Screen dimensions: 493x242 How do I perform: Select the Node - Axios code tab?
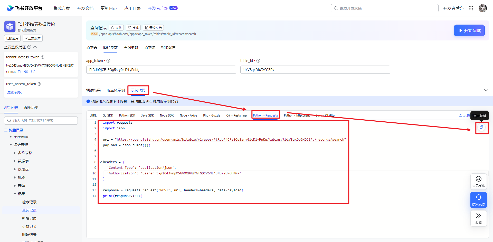(x=188, y=115)
